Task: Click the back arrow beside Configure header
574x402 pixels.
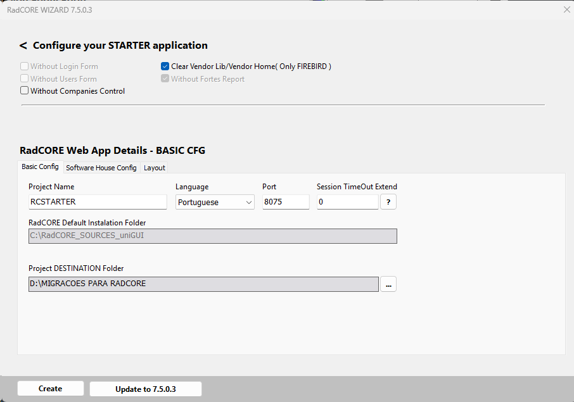Action: click(23, 46)
